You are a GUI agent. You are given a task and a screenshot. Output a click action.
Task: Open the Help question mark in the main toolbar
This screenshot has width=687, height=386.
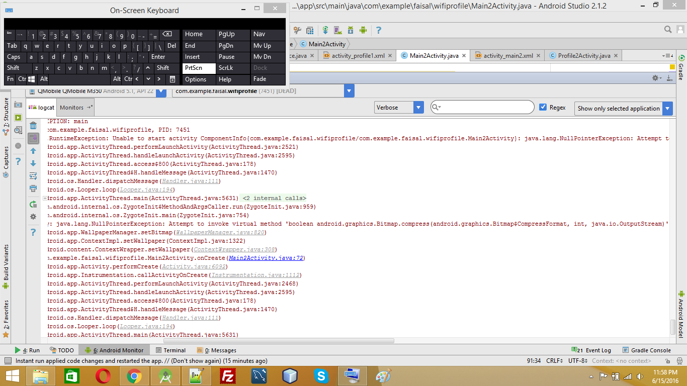click(378, 30)
